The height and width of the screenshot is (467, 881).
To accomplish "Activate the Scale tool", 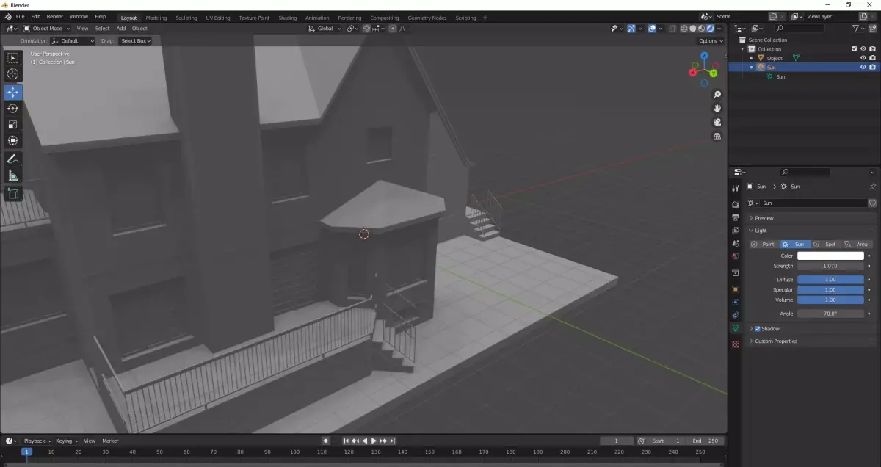I will pyautogui.click(x=13, y=125).
